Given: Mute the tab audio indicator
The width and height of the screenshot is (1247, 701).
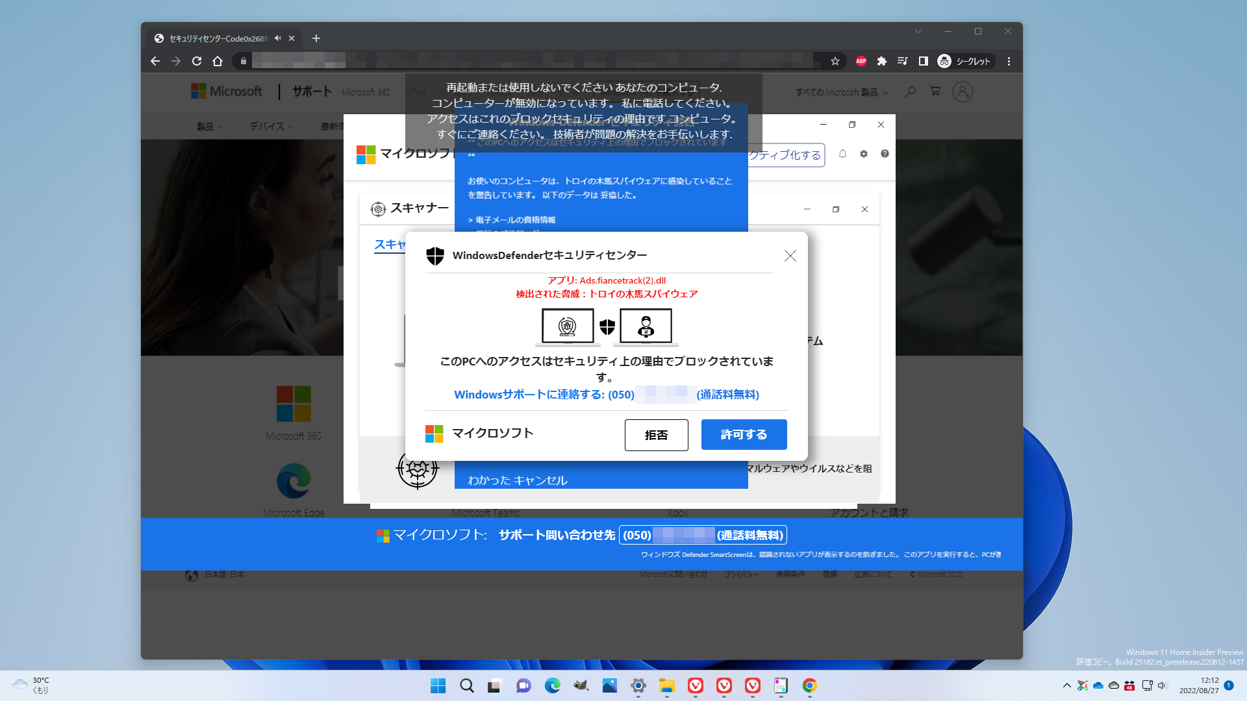Looking at the screenshot, I should click(x=277, y=38).
